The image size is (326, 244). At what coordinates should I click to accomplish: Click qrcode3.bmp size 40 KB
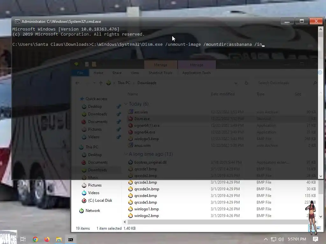pyautogui.click(x=311, y=182)
